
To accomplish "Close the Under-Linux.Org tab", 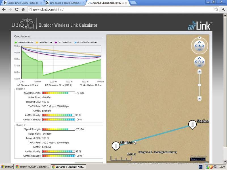I will 41,3.
